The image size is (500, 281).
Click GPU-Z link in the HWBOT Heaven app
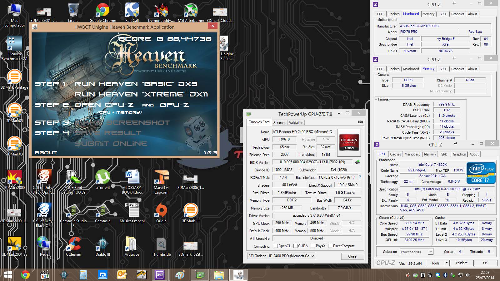pyautogui.click(x=174, y=105)
